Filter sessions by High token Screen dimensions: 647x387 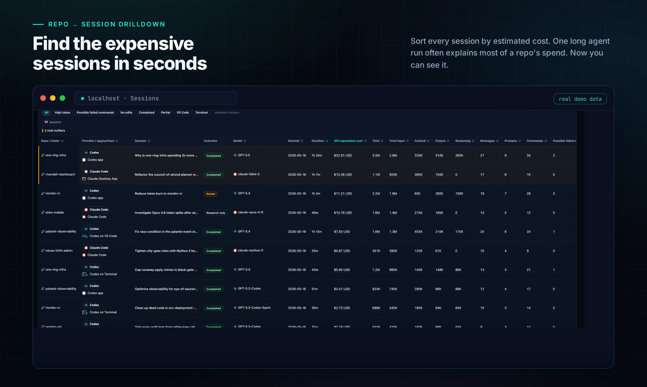62,112
